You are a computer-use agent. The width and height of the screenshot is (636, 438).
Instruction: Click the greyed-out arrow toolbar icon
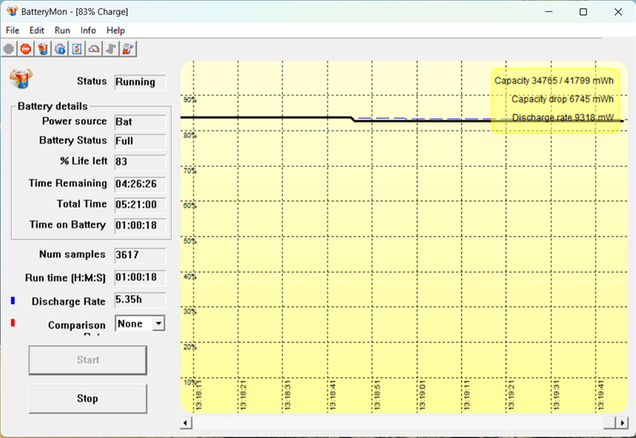pyautogui.click(x=111, y=49)
